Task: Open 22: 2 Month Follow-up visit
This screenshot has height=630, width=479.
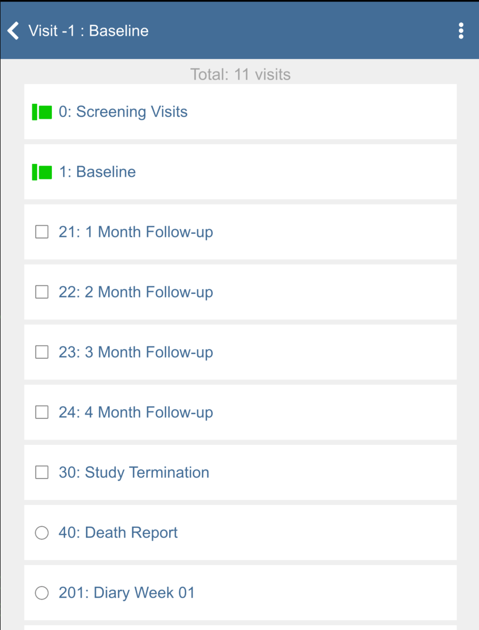Action: (x=136, y=292)
